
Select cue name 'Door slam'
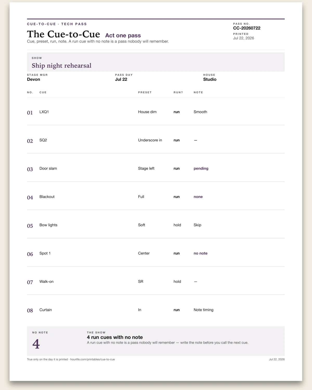48,168
